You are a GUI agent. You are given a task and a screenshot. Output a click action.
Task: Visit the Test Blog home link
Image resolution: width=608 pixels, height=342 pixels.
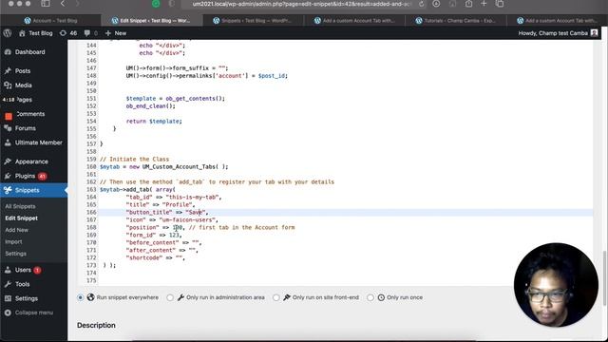(36, 33)
